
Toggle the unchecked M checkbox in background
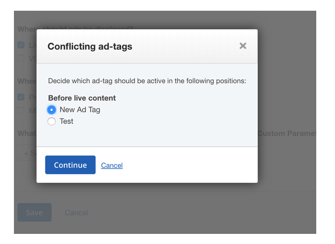tap(21, 110)
